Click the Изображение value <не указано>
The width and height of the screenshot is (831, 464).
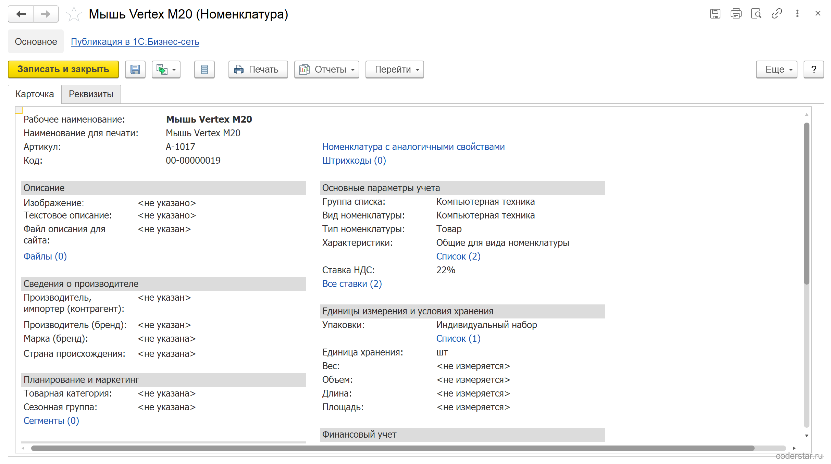pos(167,203)
